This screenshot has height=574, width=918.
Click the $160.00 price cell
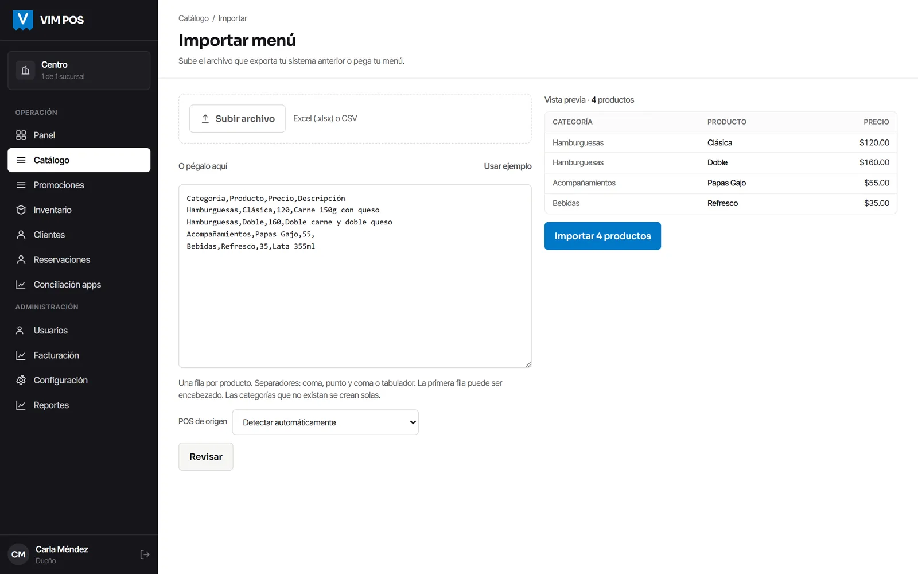[874, 162]
